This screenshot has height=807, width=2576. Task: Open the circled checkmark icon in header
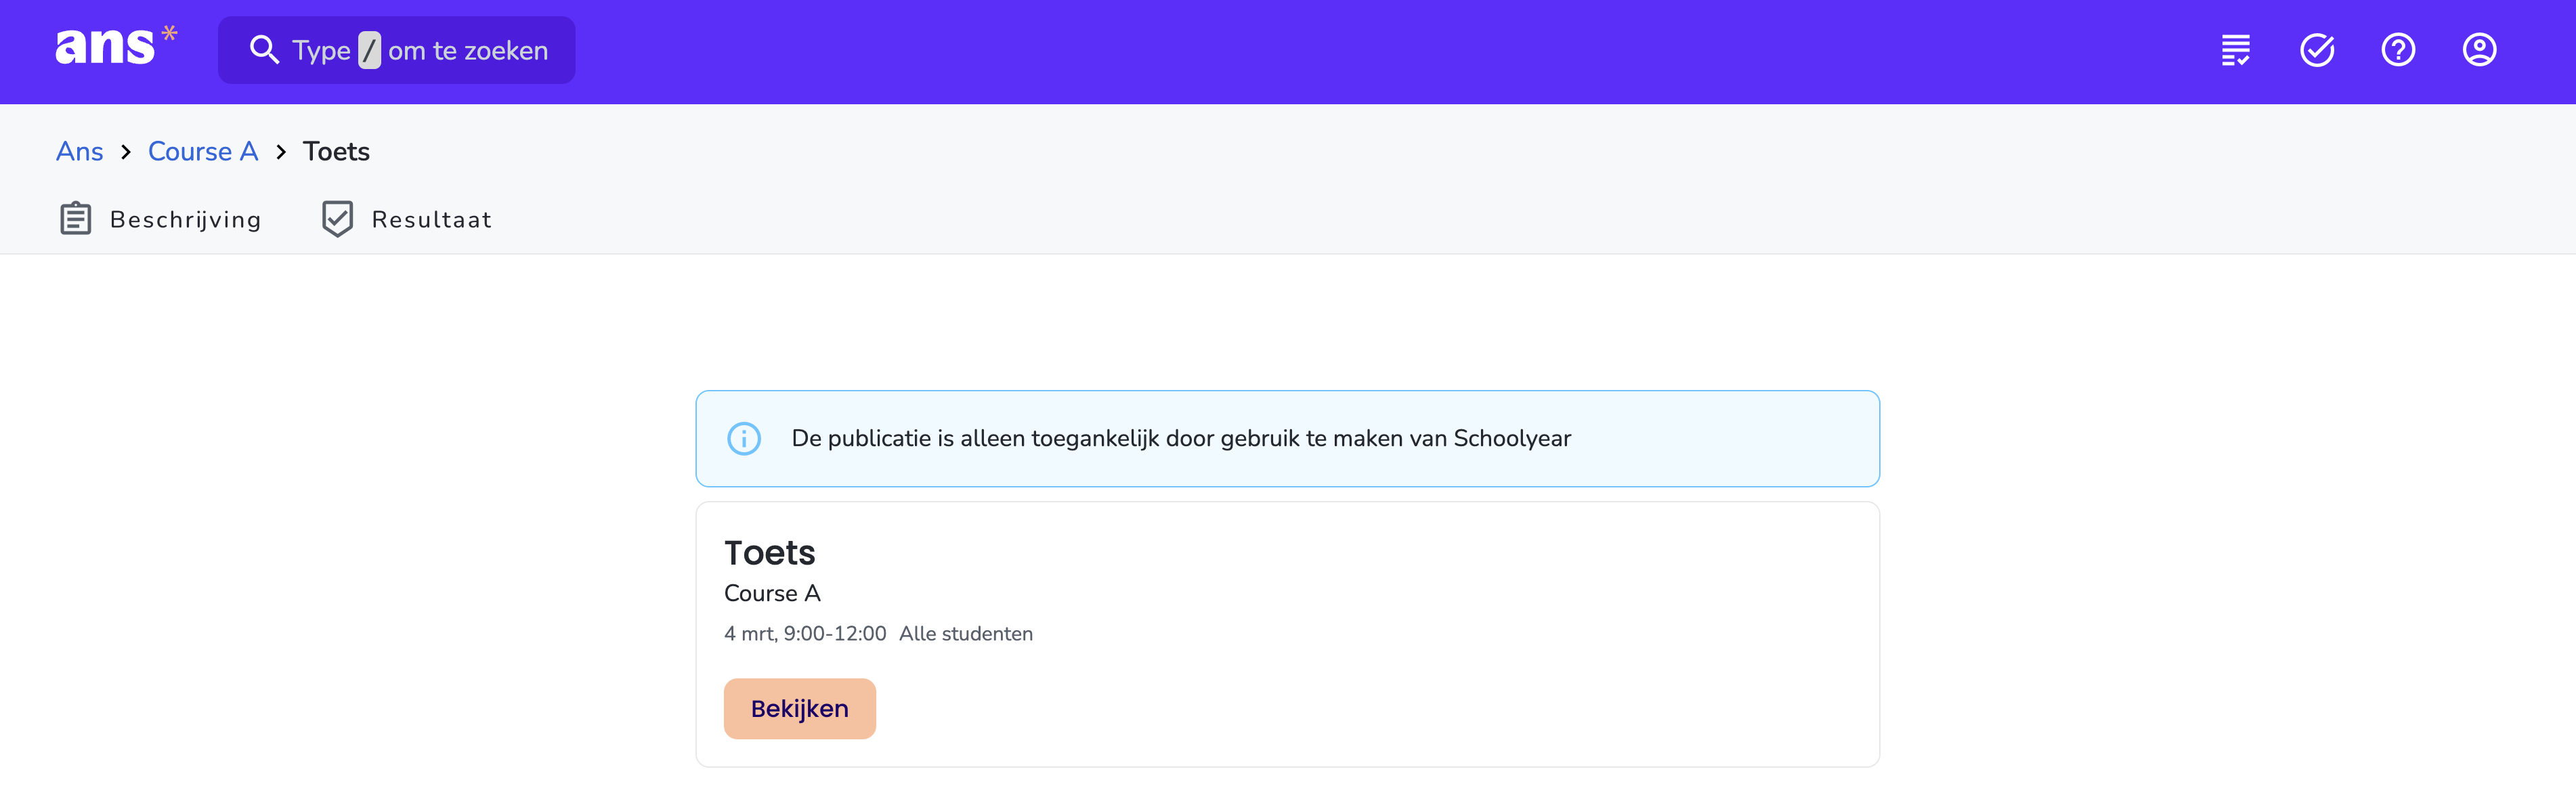point(2317,50)
